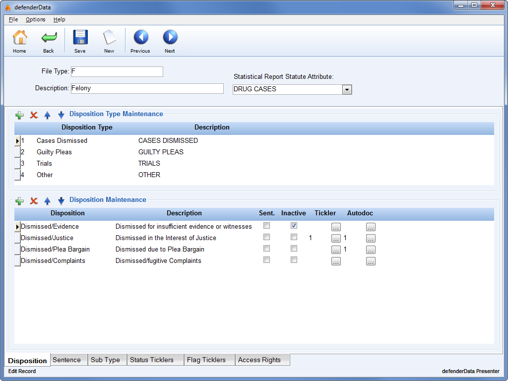Open Tickler browse button for Dismissed/Plea Bargain
The width and height of the screenshot is (508, 381).
336,250
